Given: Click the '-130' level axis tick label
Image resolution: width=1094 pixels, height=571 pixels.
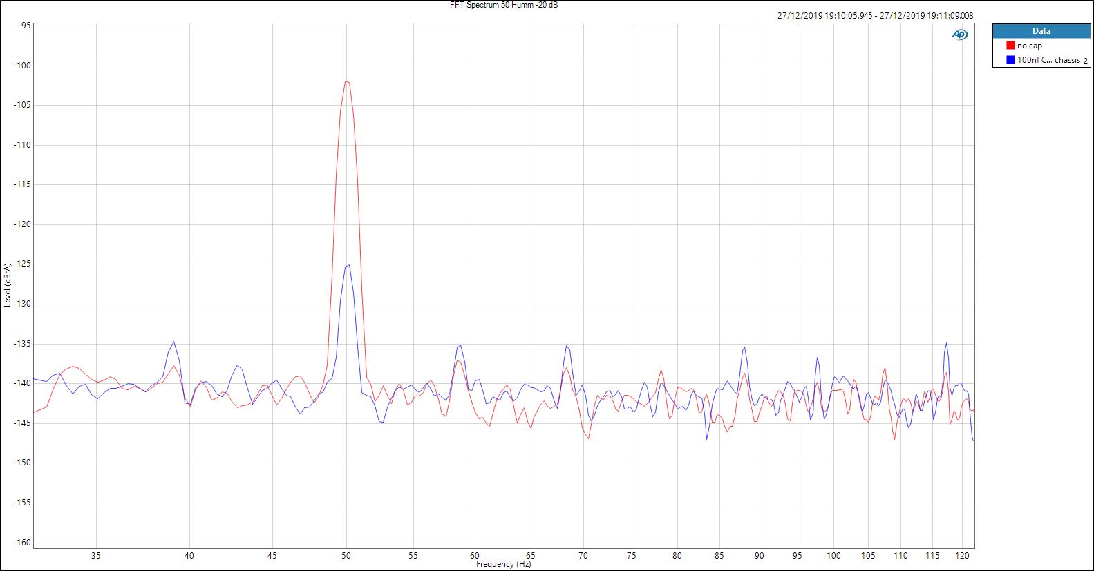Looking at the screenshot, I should tap(21, 304).
